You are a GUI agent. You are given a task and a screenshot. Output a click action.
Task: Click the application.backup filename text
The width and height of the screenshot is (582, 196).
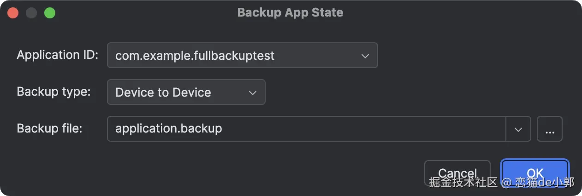click(168, 129)
